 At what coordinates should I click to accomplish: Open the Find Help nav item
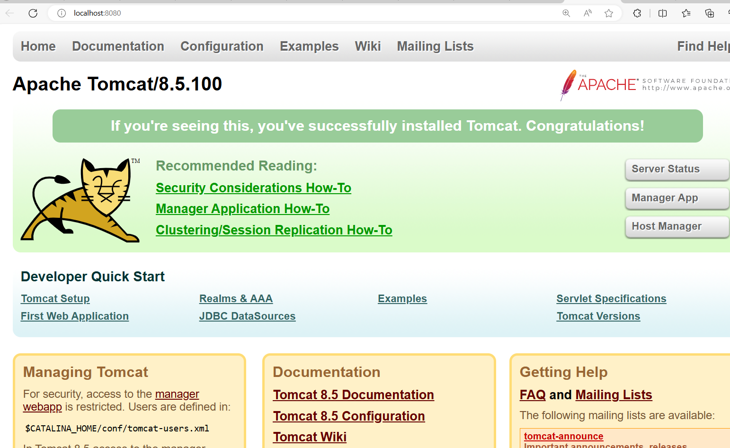703,46
